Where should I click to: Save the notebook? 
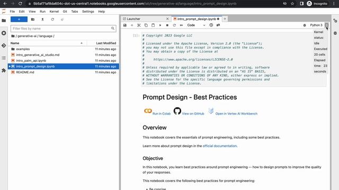[125, 25]
